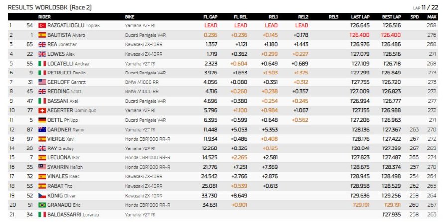448x222 pixels.
Task: Click the Italian flag beside BASSANI
Action: (42, 101)
